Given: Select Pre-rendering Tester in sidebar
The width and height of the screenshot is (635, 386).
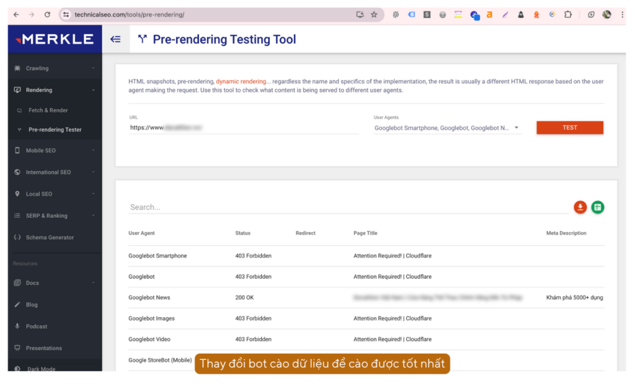Looking at the screenshot, I should coord(55,130).
